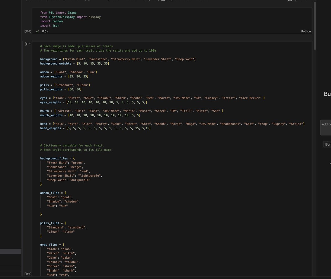Click the '"Gake": "gake"' entry
The width and height of the screenshot is (331, 279).
point(60,258)
